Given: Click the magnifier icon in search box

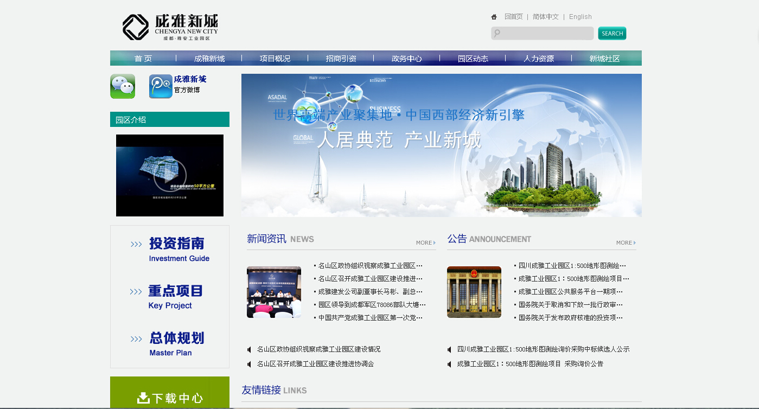Looking at the screenshot, I should click(x=497, y=34).
